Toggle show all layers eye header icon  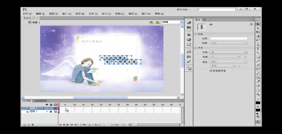coord(47,105)
